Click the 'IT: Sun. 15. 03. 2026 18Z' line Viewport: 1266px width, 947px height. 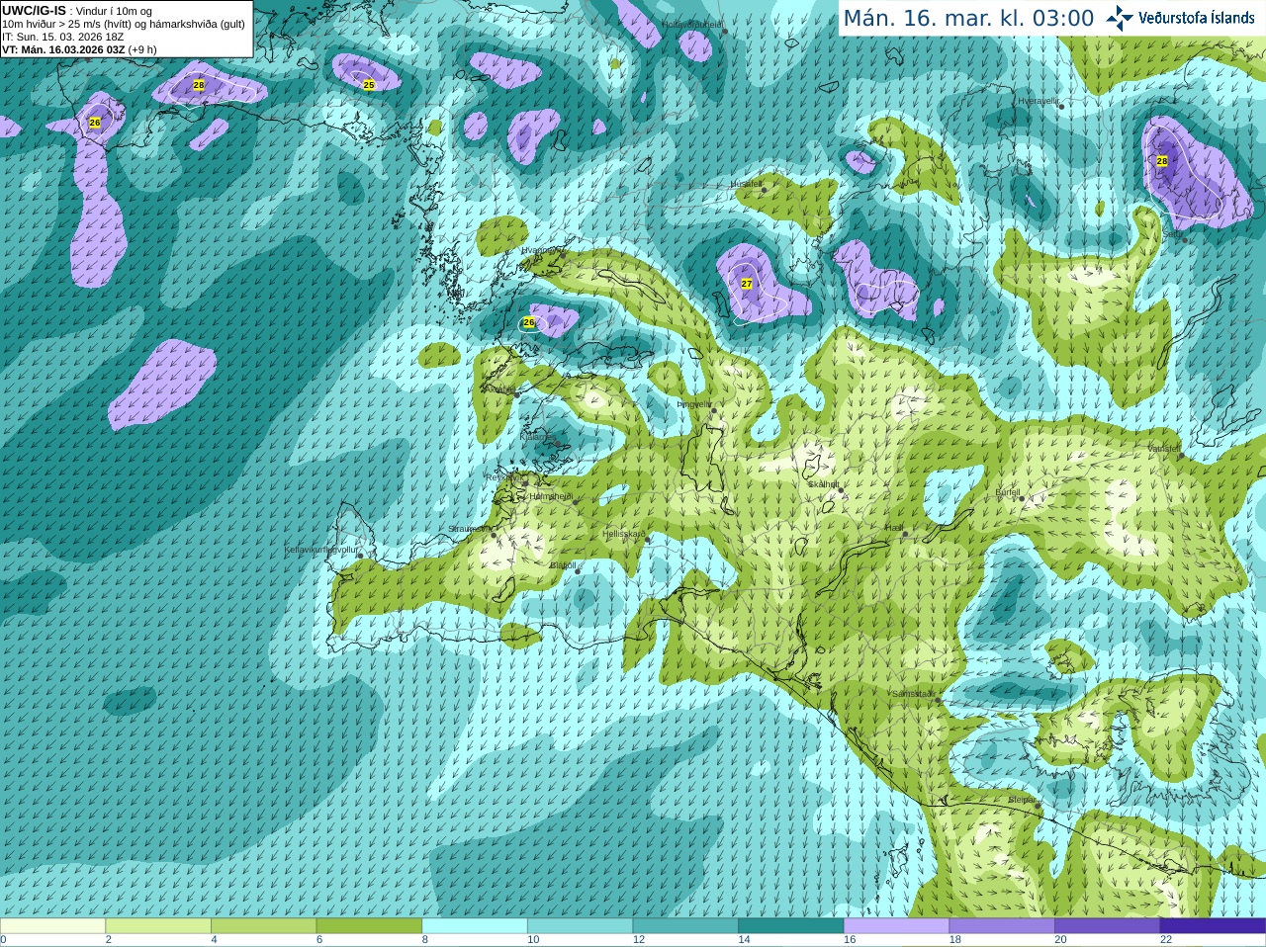coord(62,37)
